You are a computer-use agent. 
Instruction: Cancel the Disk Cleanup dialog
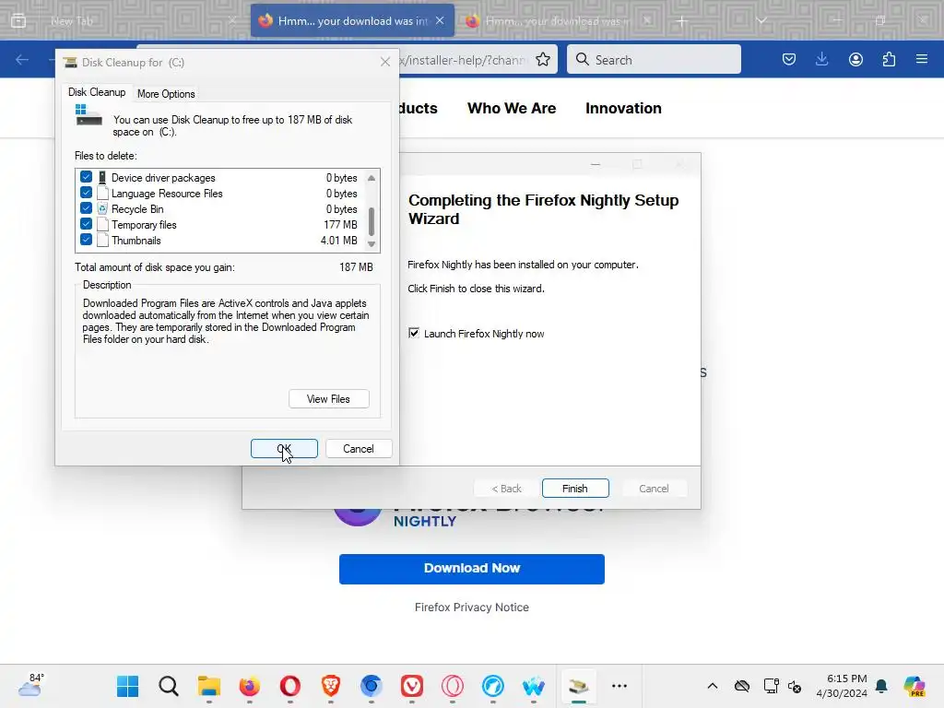[359, 449]
